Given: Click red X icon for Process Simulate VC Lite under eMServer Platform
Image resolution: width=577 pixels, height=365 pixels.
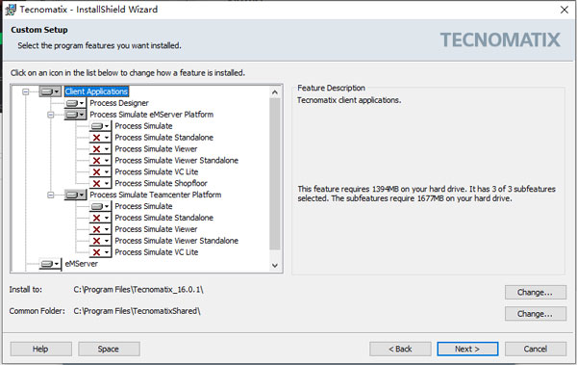Looking at the screenshot, I should [x=100, y=171].
